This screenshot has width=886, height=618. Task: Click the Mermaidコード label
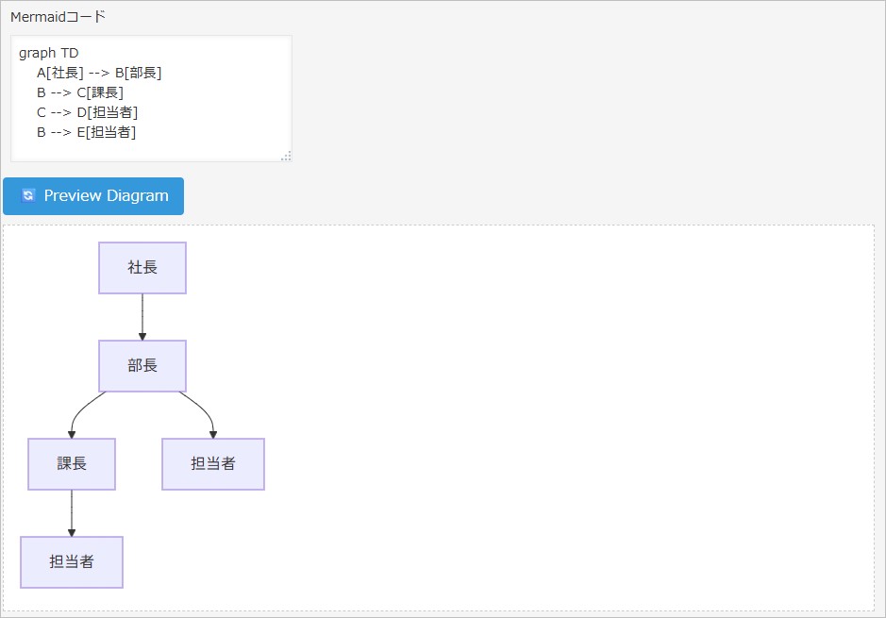click(x=59, y=17)
